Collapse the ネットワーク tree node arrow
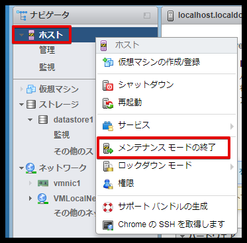The height and width of the screenshot is (243, 247). coord(21,168)
